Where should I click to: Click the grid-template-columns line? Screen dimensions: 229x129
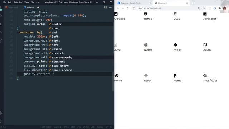tap(55, 16)
